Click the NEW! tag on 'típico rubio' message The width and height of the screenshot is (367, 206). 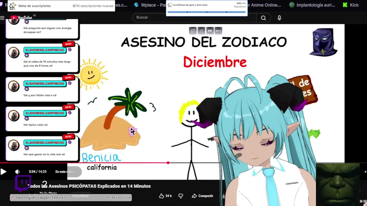[69, 107]
